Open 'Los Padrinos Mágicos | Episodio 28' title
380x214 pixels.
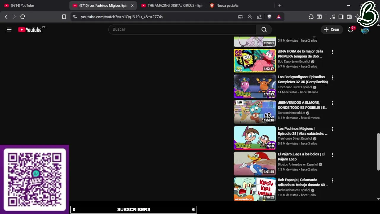303,131
